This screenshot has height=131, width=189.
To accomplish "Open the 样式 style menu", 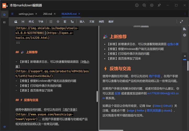I will (x=31, y=21).
